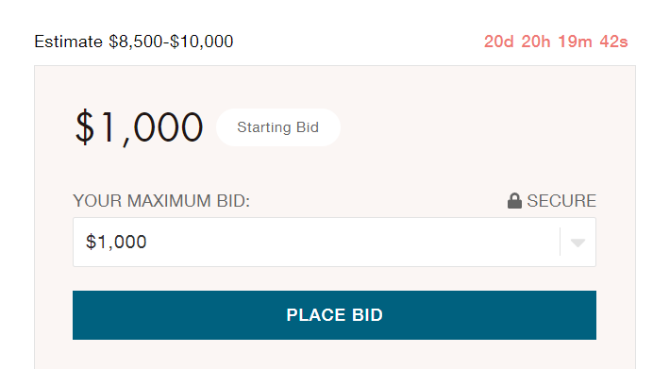Screen dimensions: 653x369
Task: Click the divider line beside dropdown arrow
Action: [x=561, y=242]
